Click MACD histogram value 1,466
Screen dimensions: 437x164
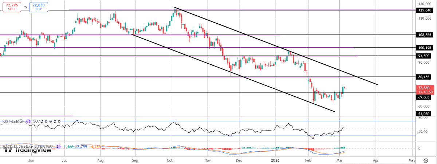(x=68, y=147)
